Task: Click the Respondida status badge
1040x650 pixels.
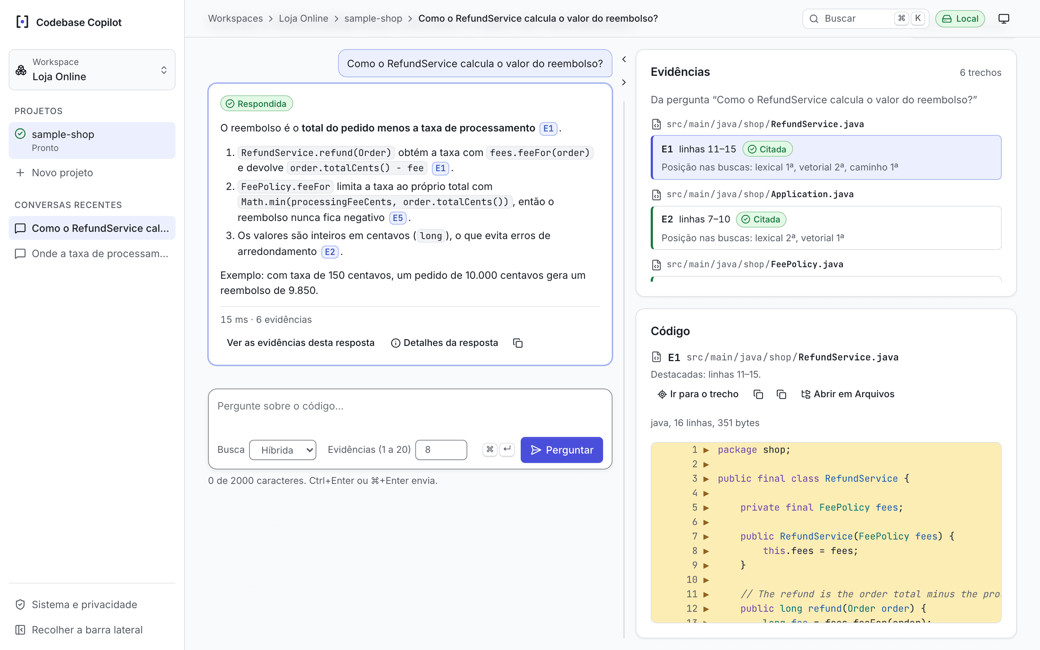Action: click(x=256, y=103)
